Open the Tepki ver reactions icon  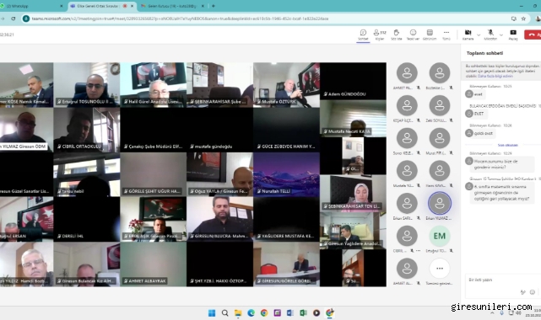click(x=413, y=35)
